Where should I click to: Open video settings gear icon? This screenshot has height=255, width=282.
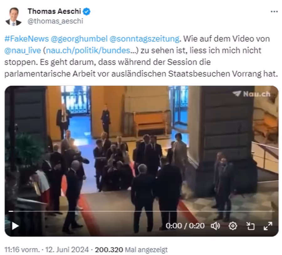click(233, 226)
